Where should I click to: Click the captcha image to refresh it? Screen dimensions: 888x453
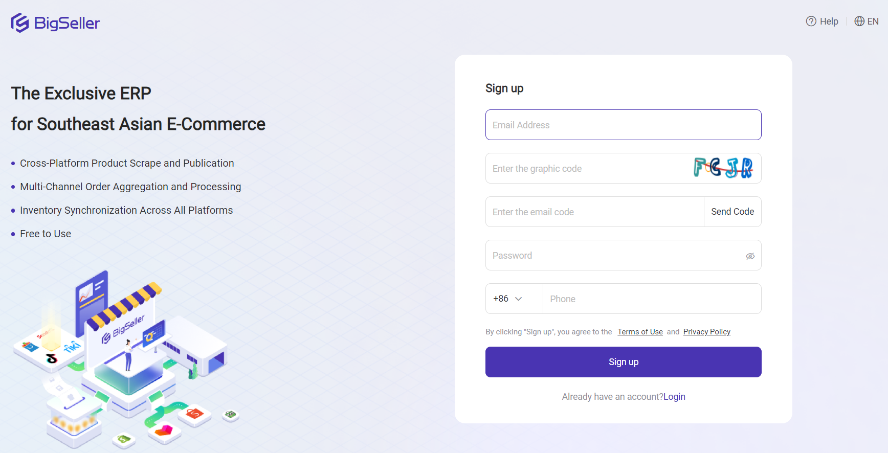click(722, 168)
